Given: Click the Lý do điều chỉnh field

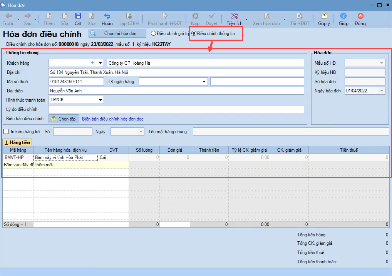Looking at the screenshot, I should point(176,109).
